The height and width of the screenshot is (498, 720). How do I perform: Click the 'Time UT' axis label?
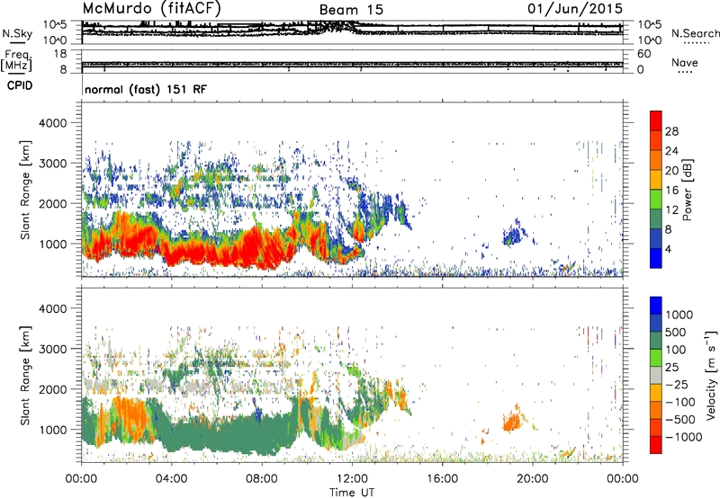tap(352, 493)
